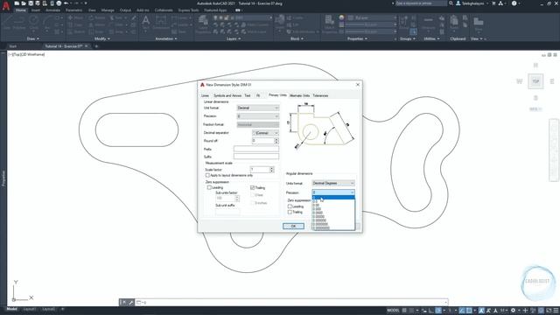The image size is (560, 315).
Task: Select the Rotate tool in Modify panel
Action: pyautogui.click(x=97, y=17)
